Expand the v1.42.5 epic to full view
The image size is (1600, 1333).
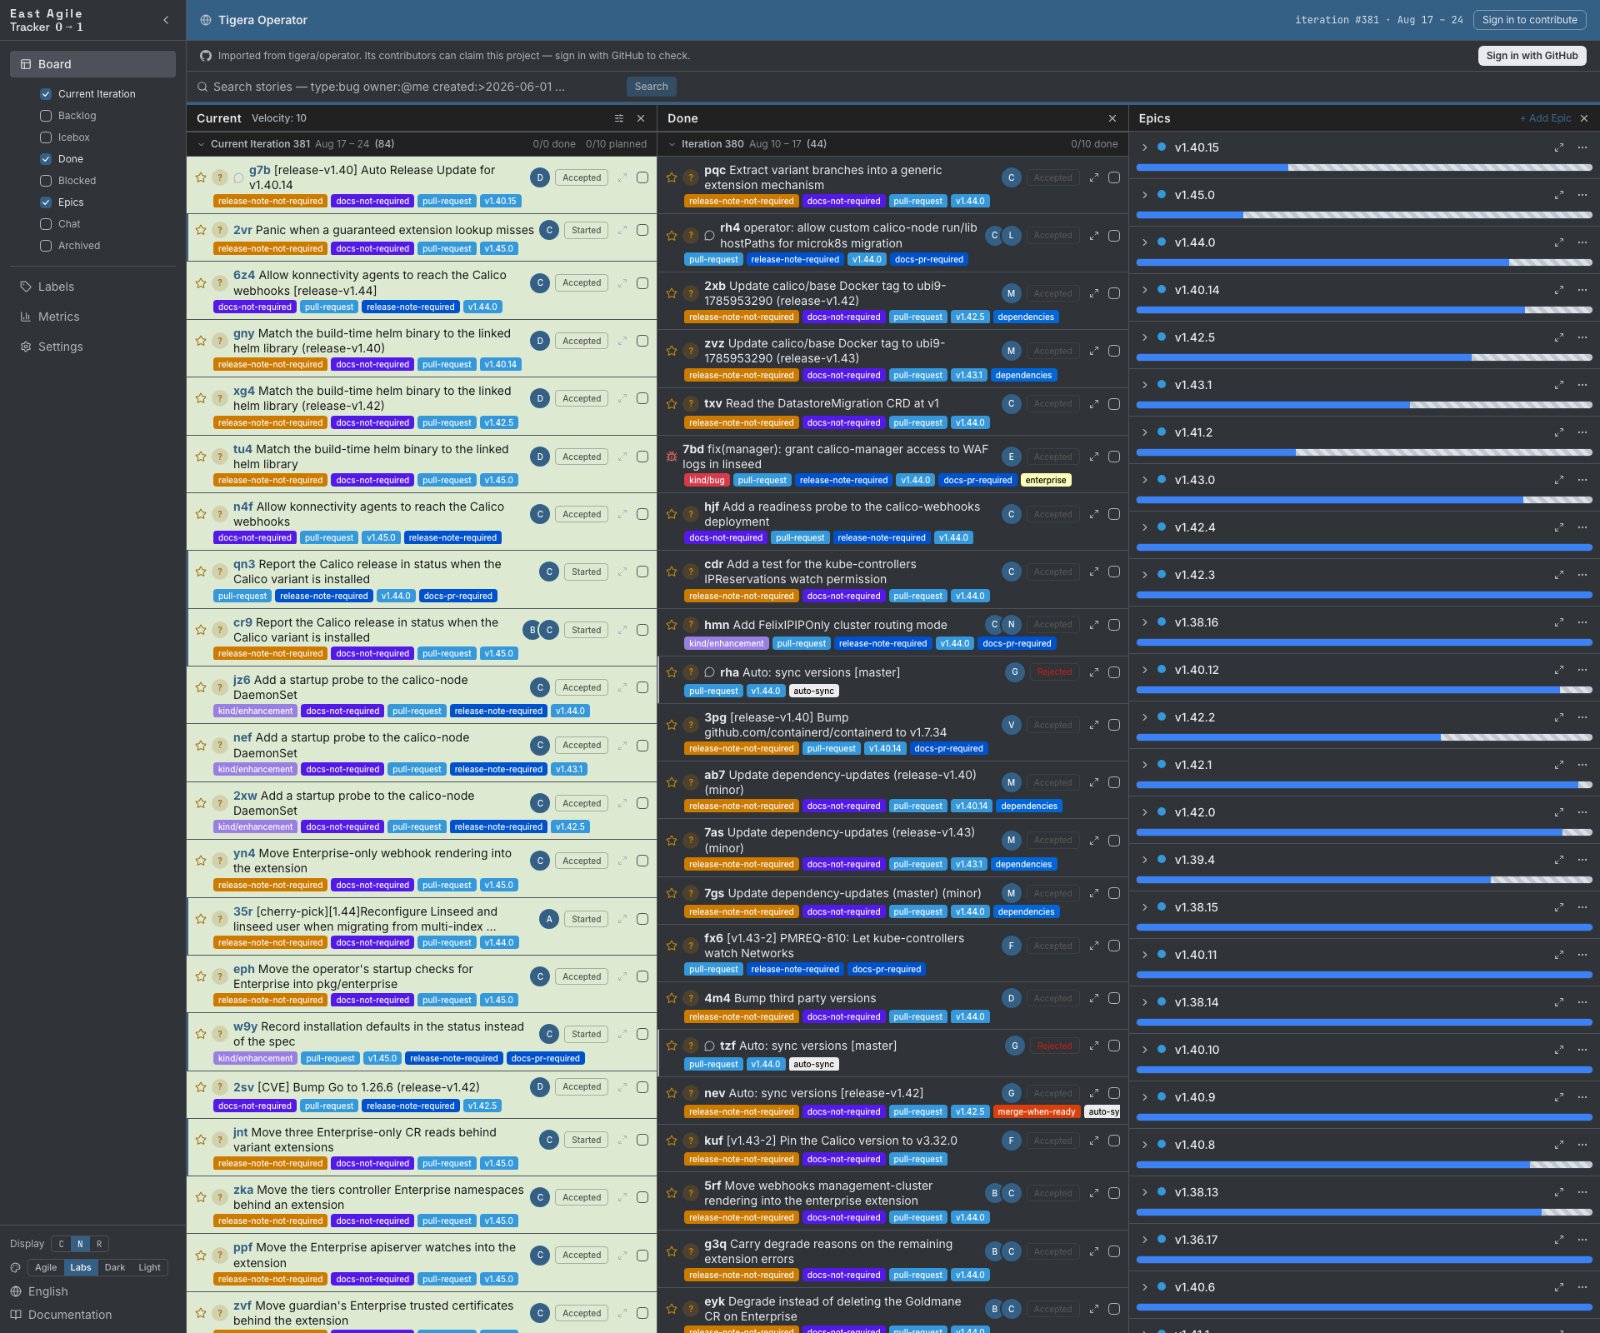coord(1559,337)
